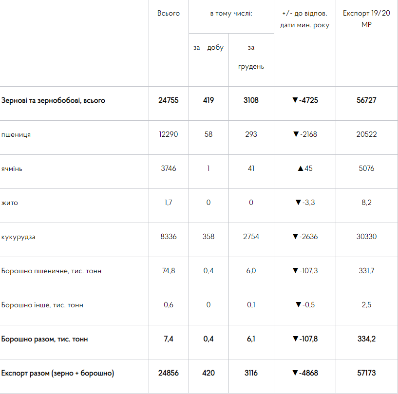Click the "Всього" column header
Screen dimensions: 398x394
[x=169, y=13]
